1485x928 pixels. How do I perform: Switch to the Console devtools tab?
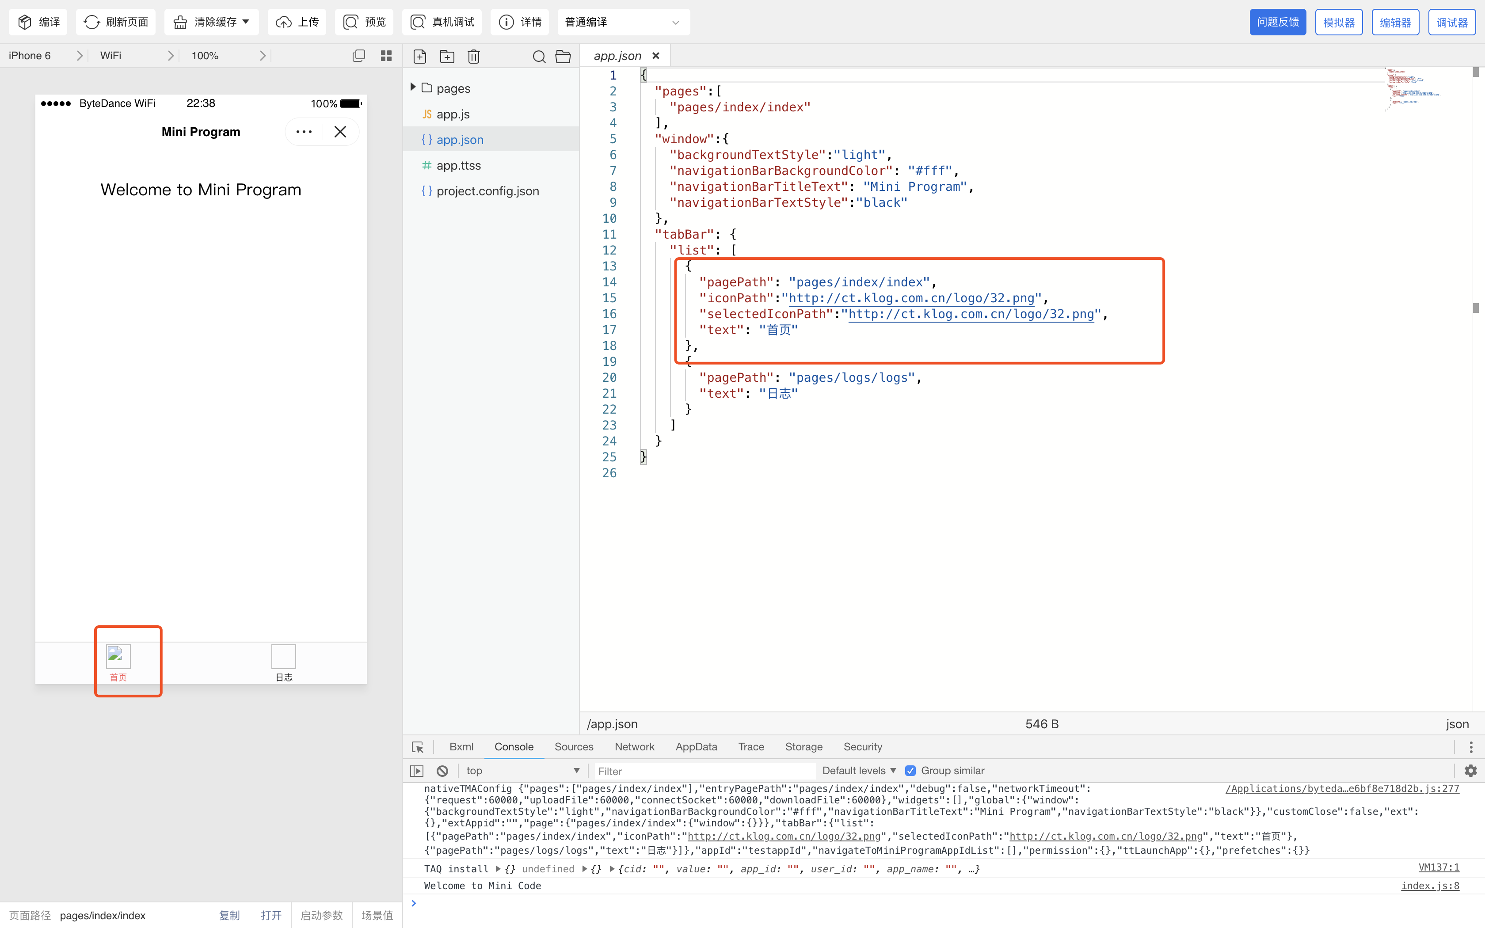click(x=514, y=747)
